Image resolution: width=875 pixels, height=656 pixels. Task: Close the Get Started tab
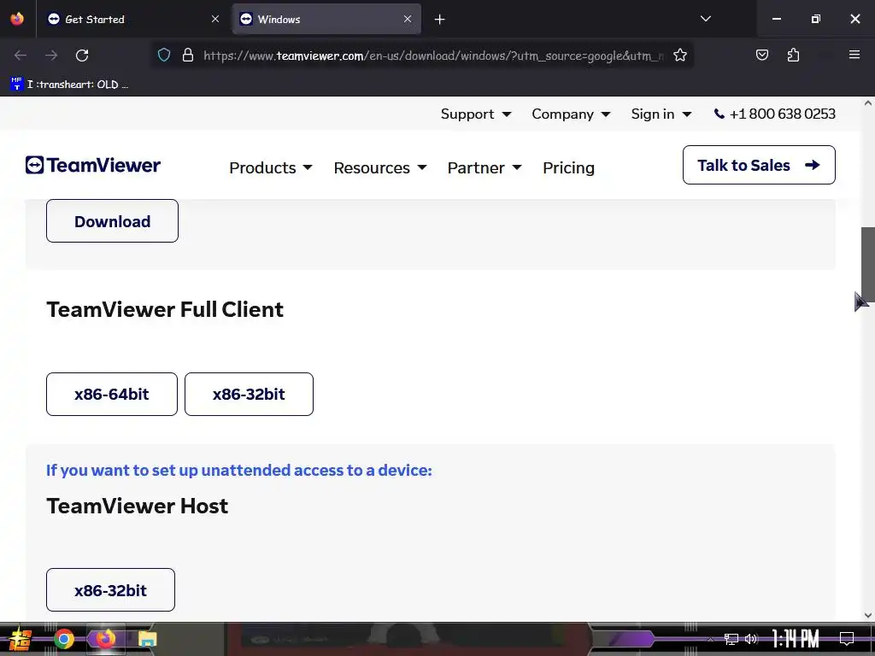coord(215,19)
